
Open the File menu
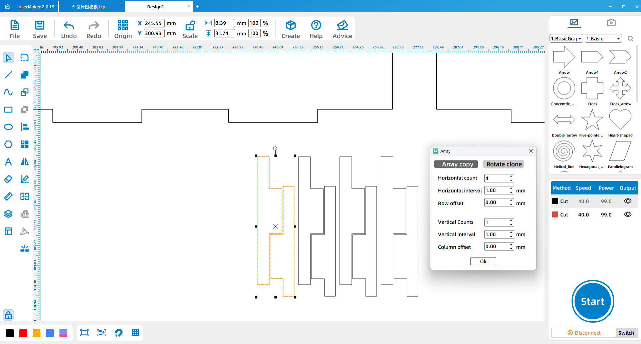pos(15,29)
